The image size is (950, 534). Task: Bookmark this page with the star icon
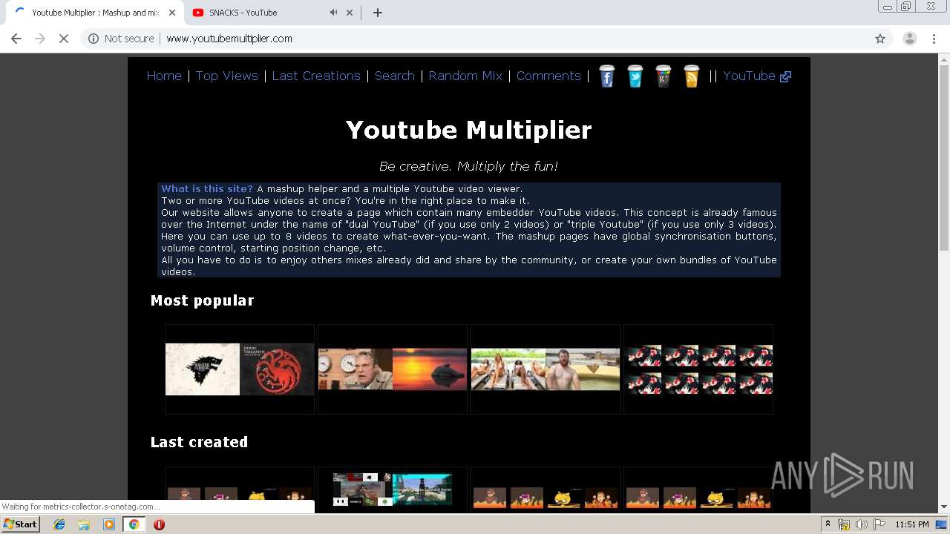point(880,39)
